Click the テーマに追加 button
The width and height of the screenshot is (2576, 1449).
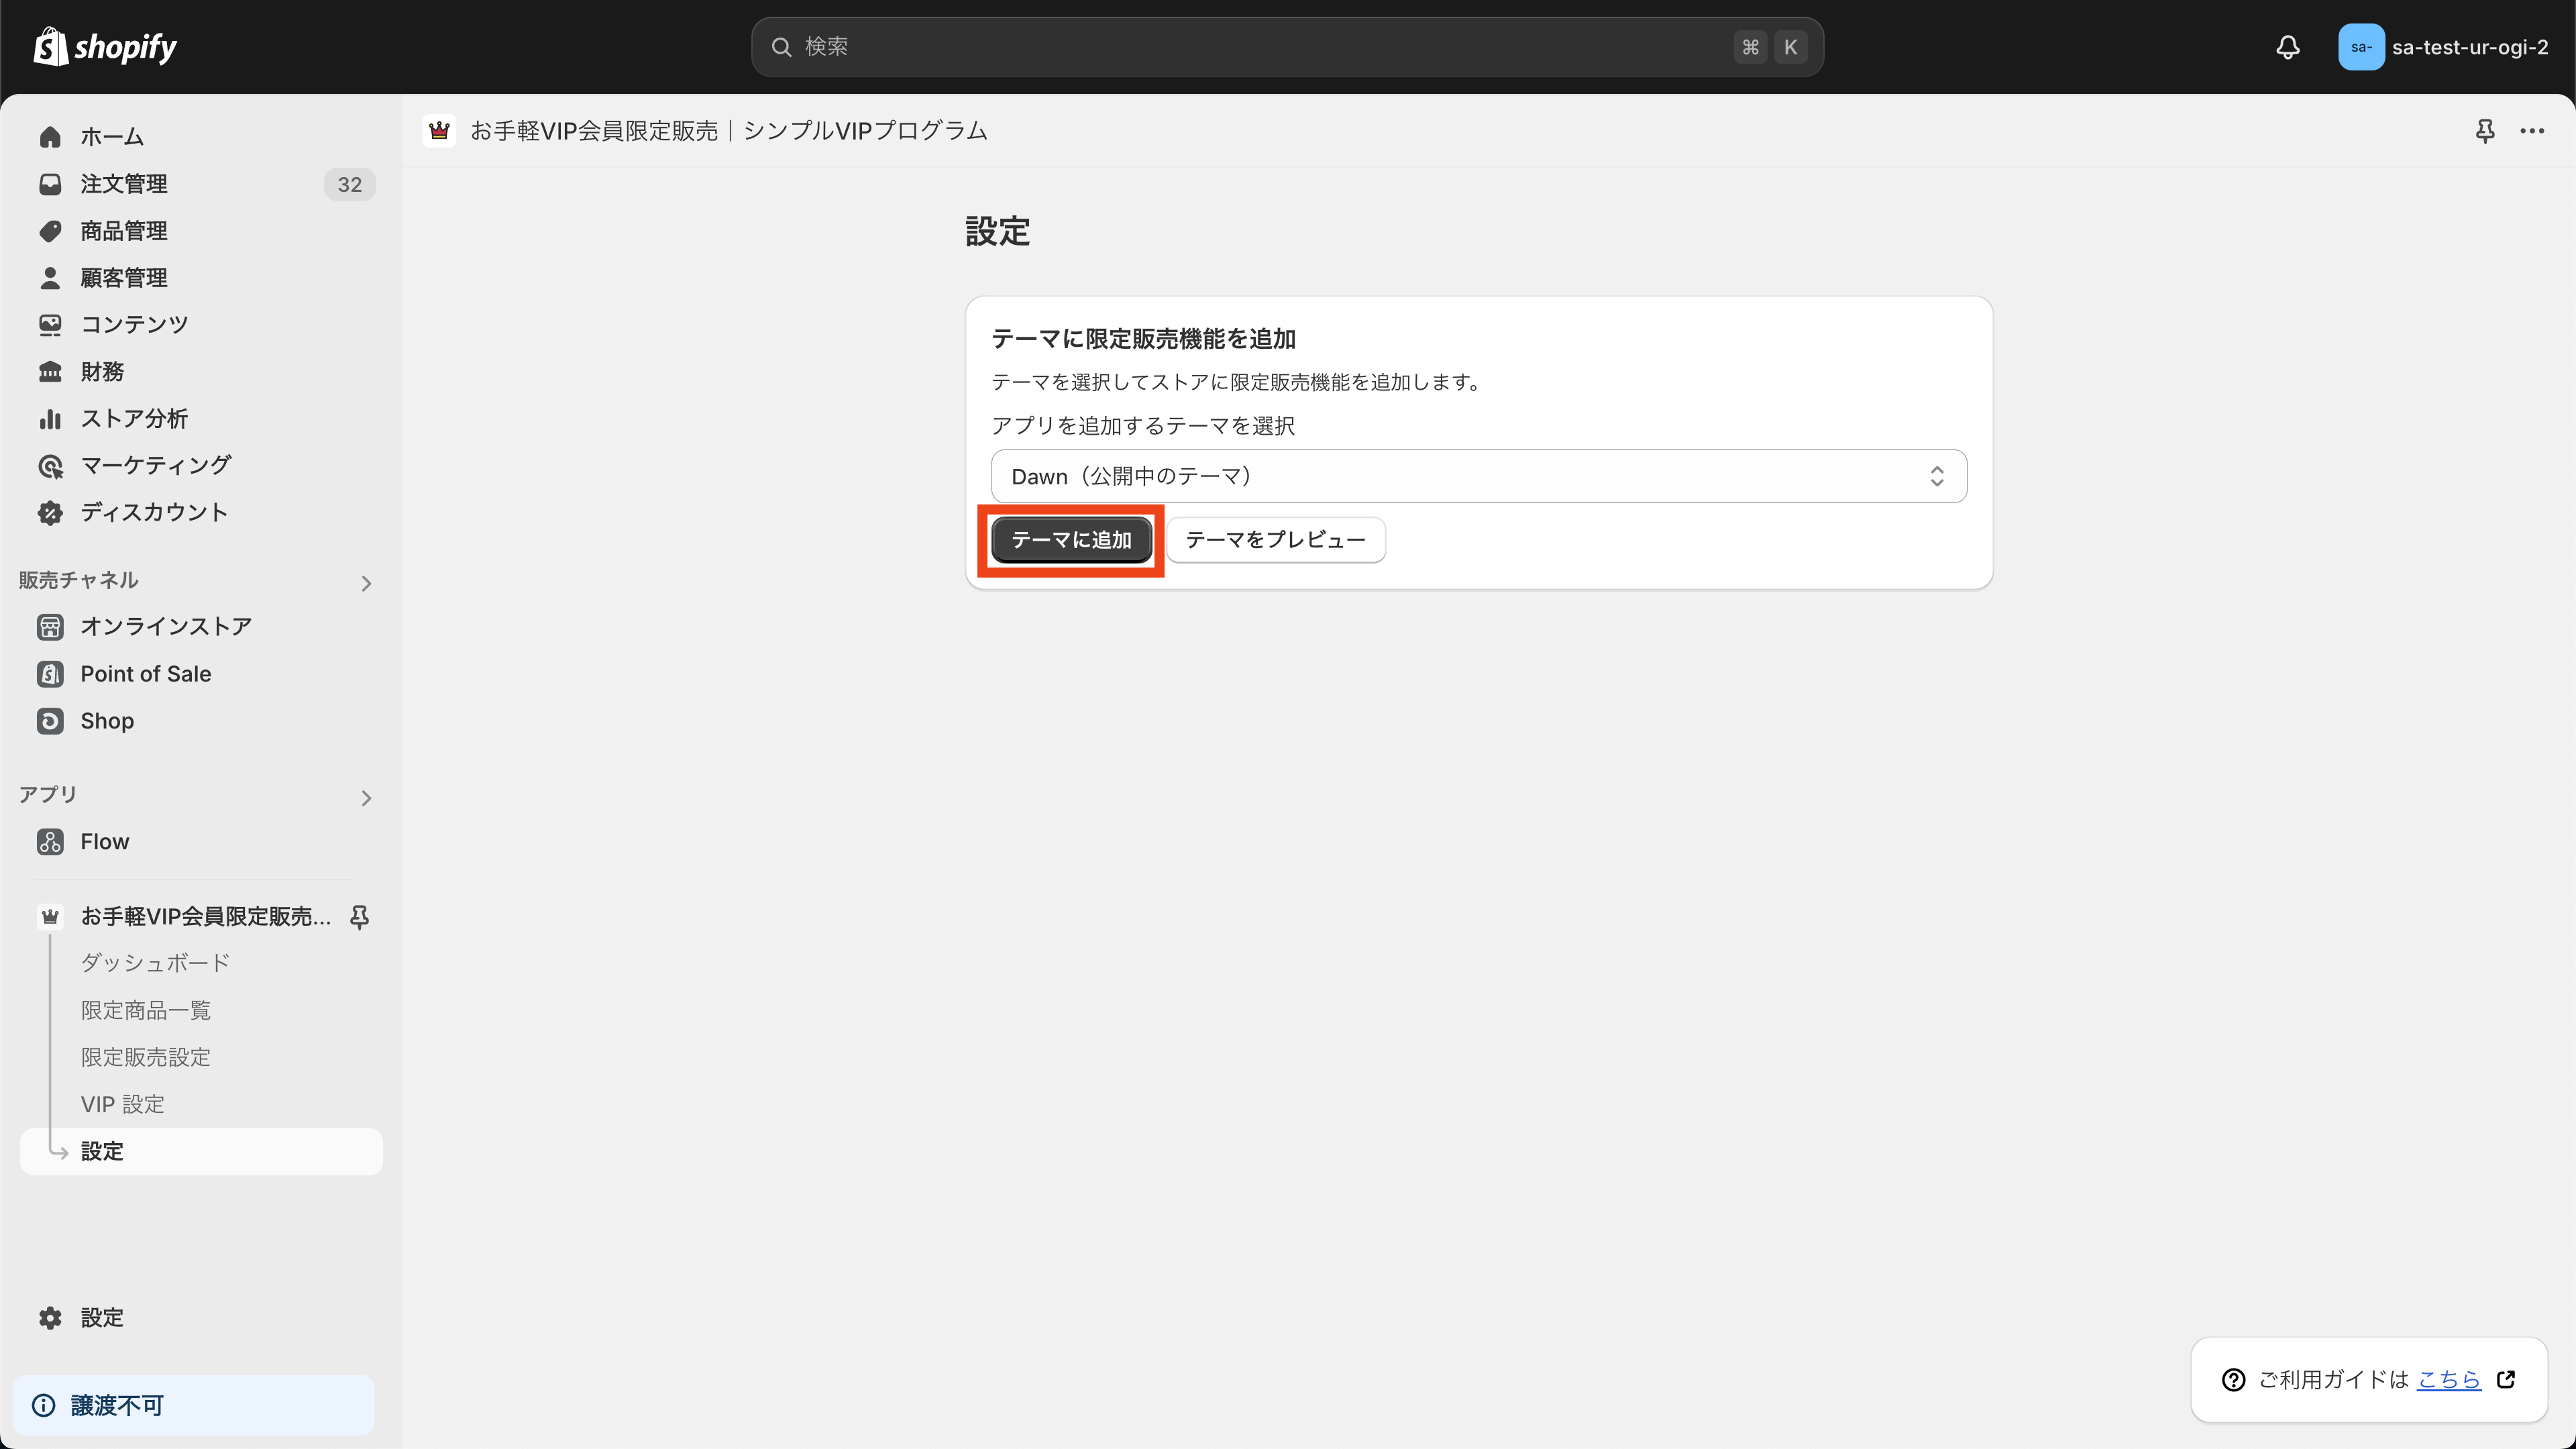[1071, 540]
